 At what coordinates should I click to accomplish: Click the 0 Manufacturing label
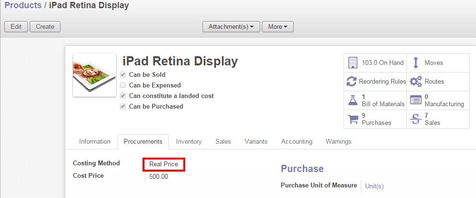(444, 100)
